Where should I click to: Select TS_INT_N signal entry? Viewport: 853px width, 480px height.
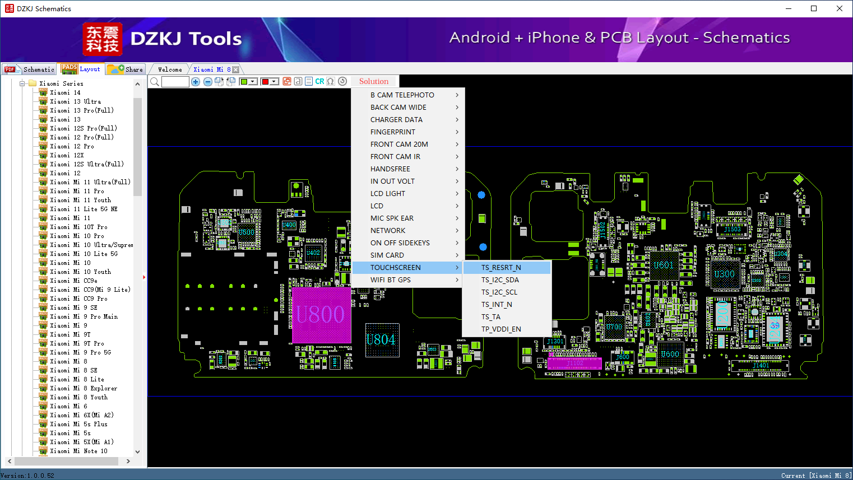point(507,305)
